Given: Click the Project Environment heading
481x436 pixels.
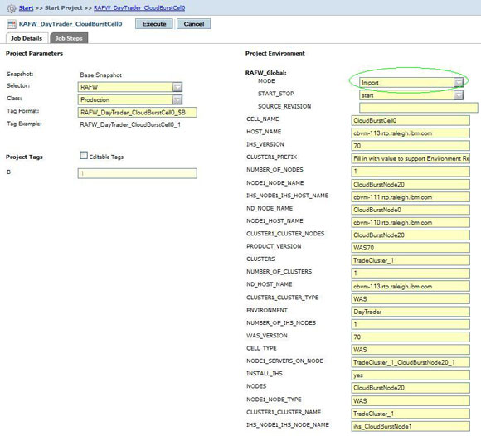Looking at the screenshot, I should pyautogui.click(x=275, y=53).
